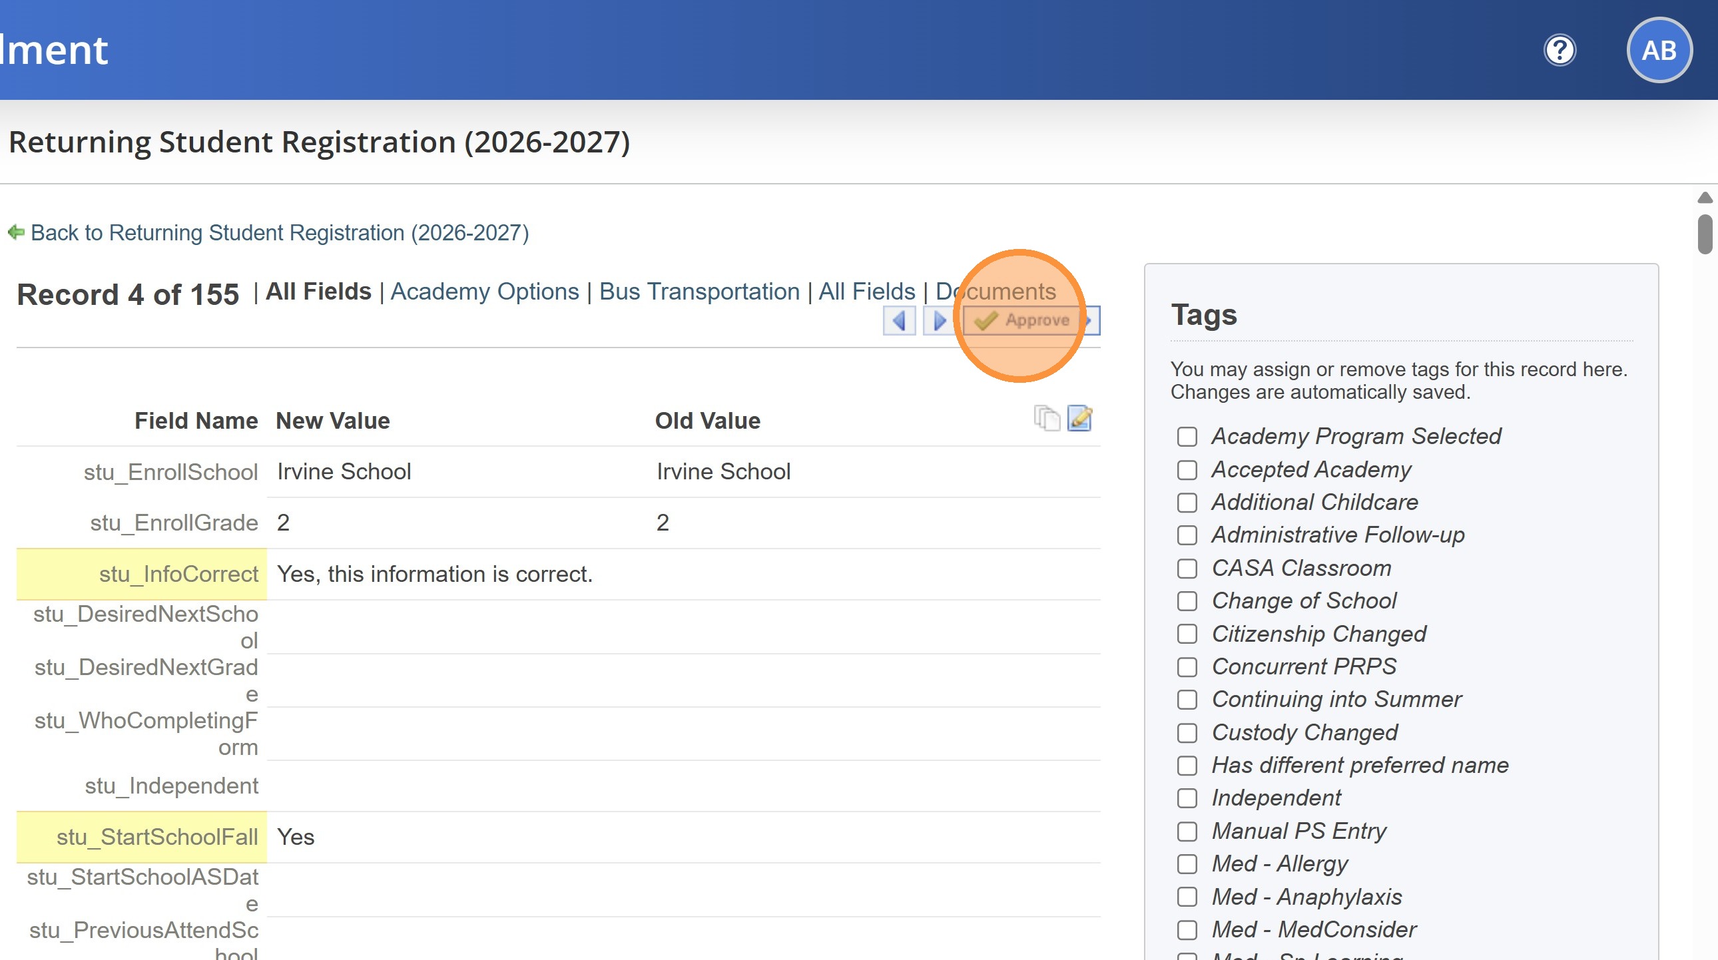Viewport: 1718px width, 960px height.
Task: Switch to Bus Transportation view
Action: pos(699,292)
